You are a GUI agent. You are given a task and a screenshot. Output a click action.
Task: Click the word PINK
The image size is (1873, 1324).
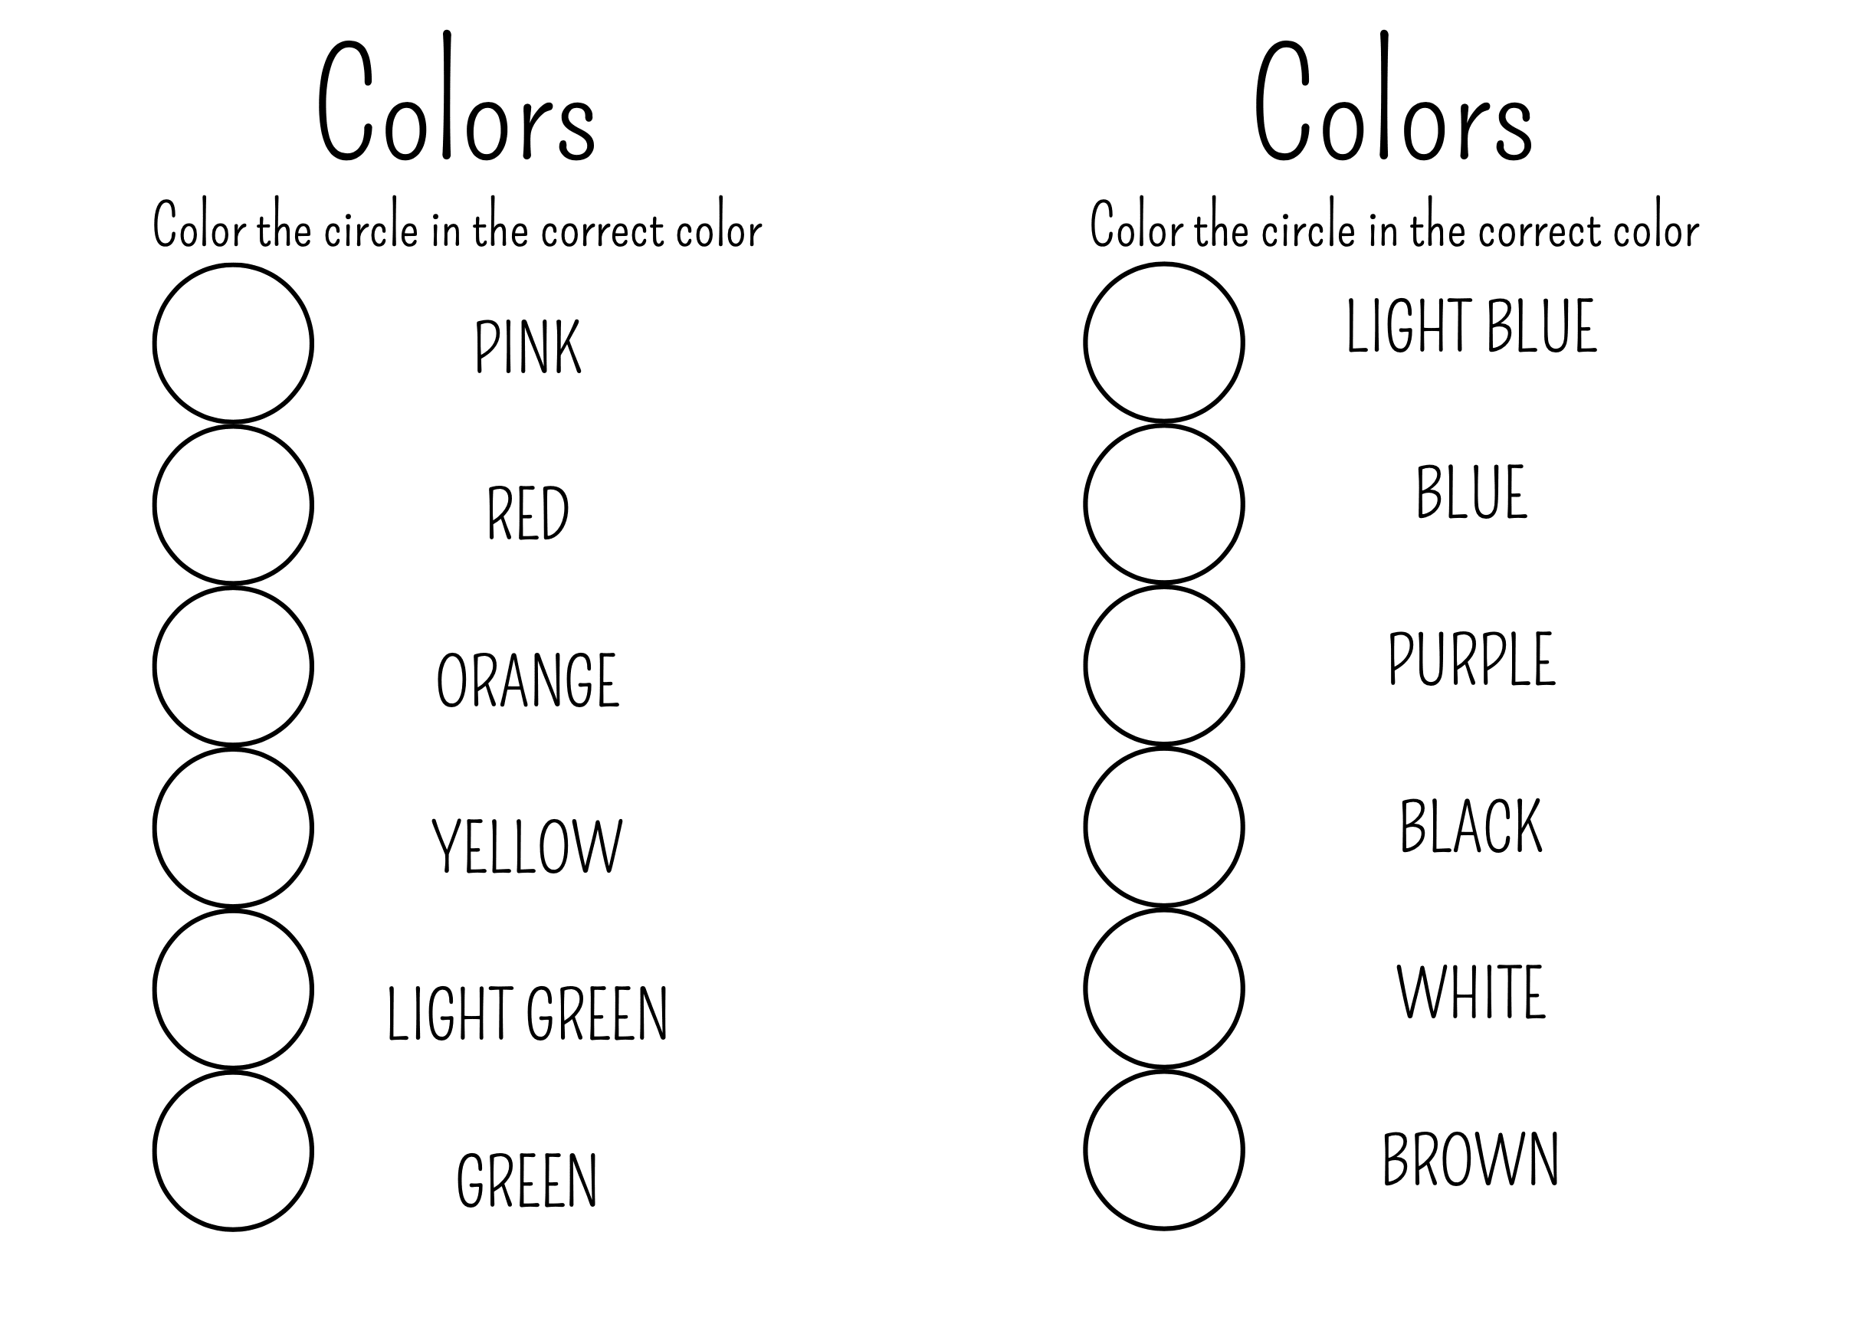click(x=528, y=348)
